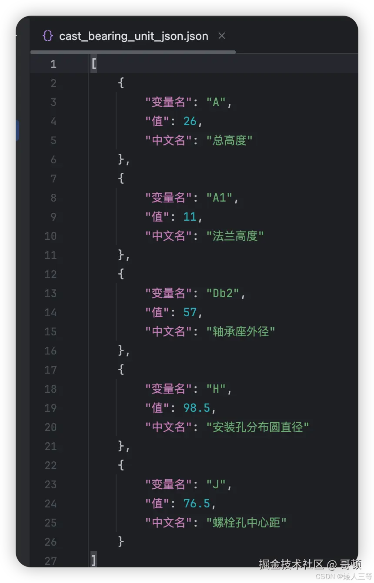The image size is (374, 583).
Task: Click line number 13 in the gutter
Action: (x=50, y=294)
